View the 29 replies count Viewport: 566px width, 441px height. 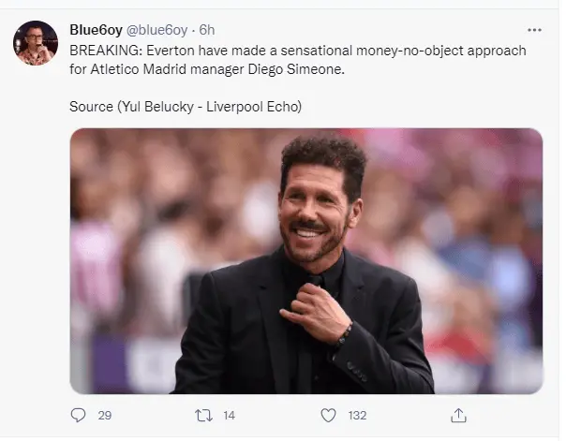105,415
